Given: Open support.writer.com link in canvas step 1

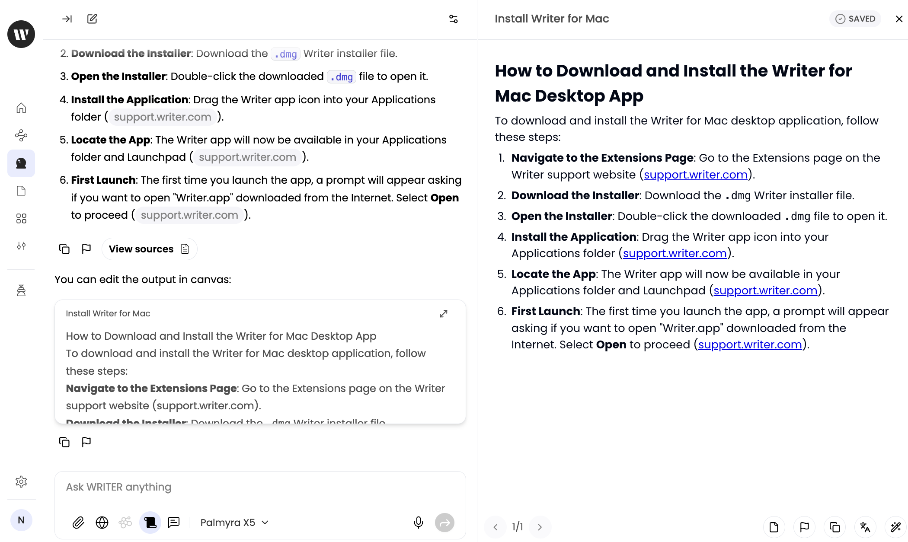Looking at the screenshot, I should pos(695,175).
